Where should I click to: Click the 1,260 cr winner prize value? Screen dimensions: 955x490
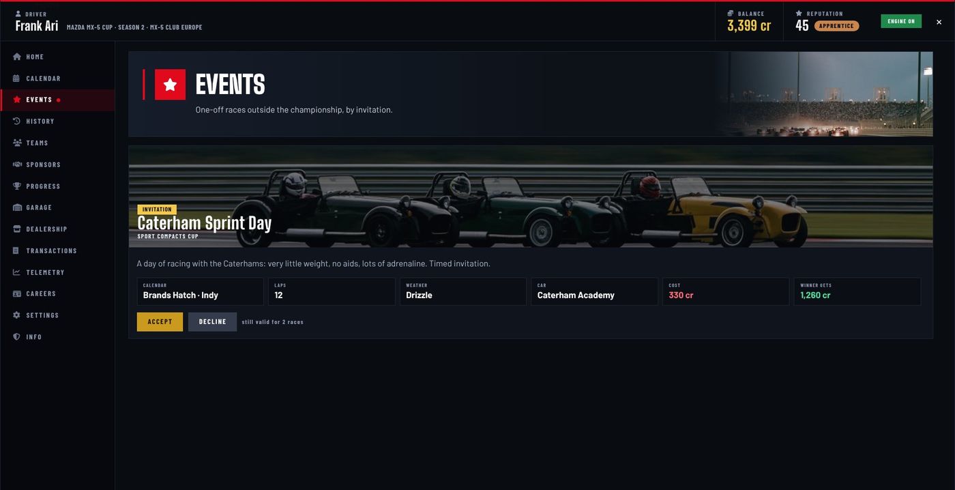tap(815, 296)
